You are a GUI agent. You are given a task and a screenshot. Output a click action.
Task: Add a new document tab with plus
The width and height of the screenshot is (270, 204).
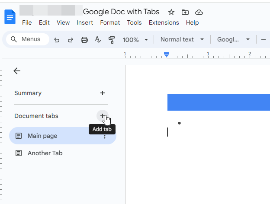click(x=103, y=116)
